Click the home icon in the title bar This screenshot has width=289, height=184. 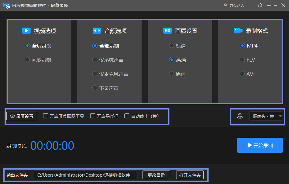260,5
